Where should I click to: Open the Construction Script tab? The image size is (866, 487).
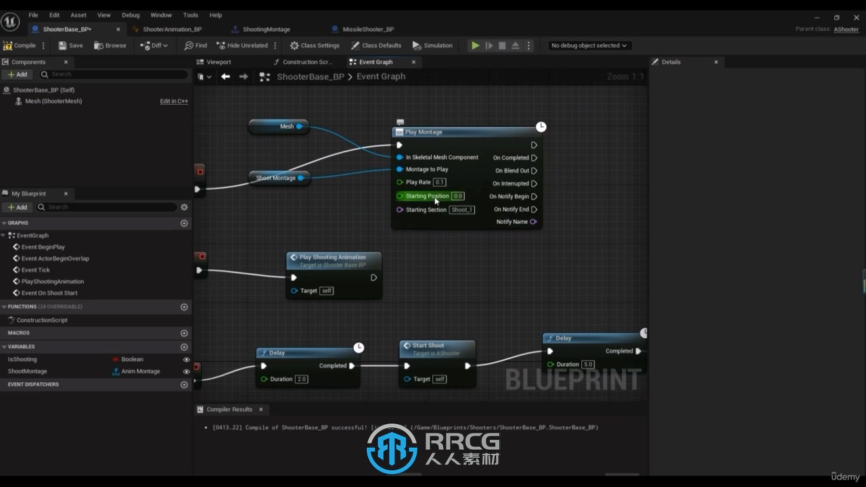(307, 62)
